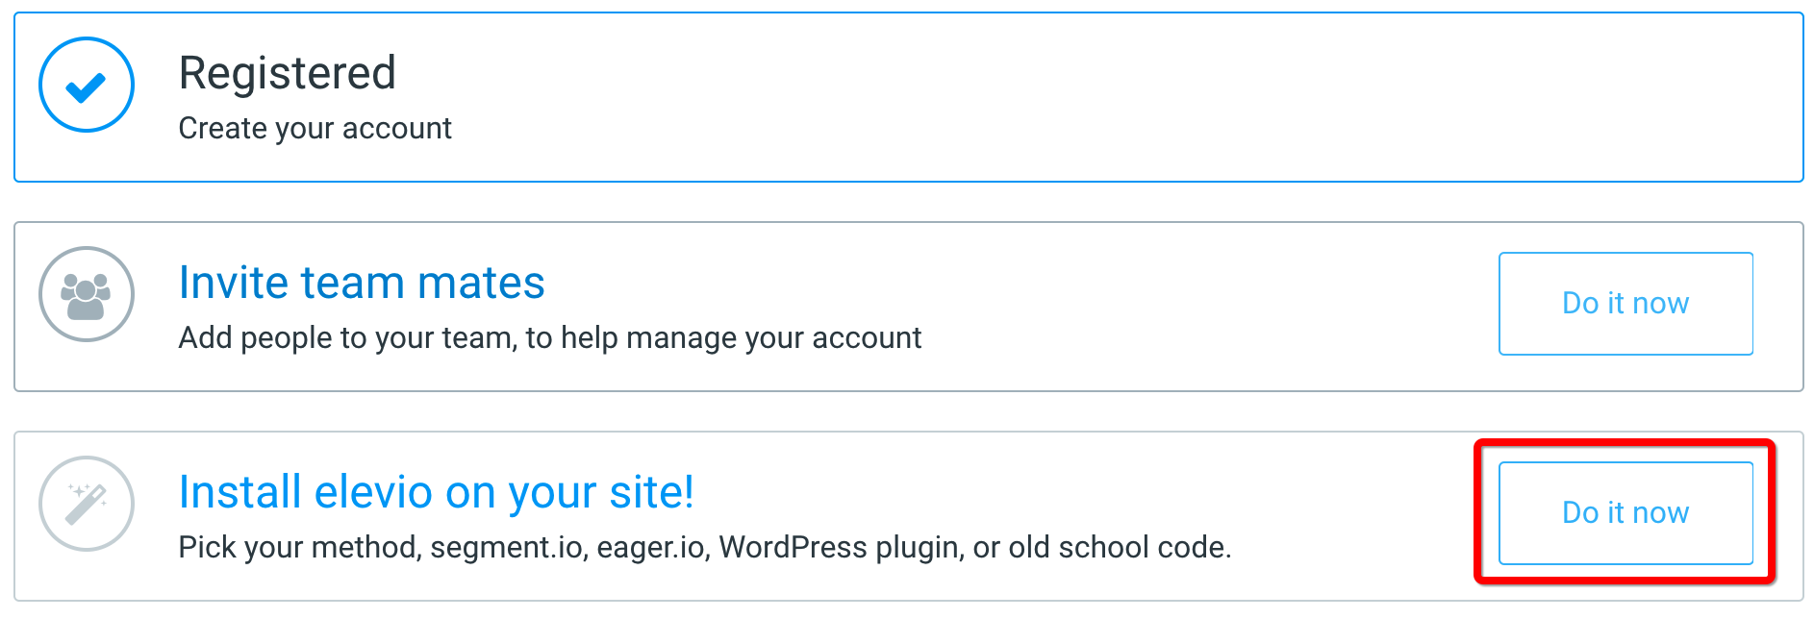Click the Create your account subtitle
The image size is (1814, 619).
click(x=315, y=128)
